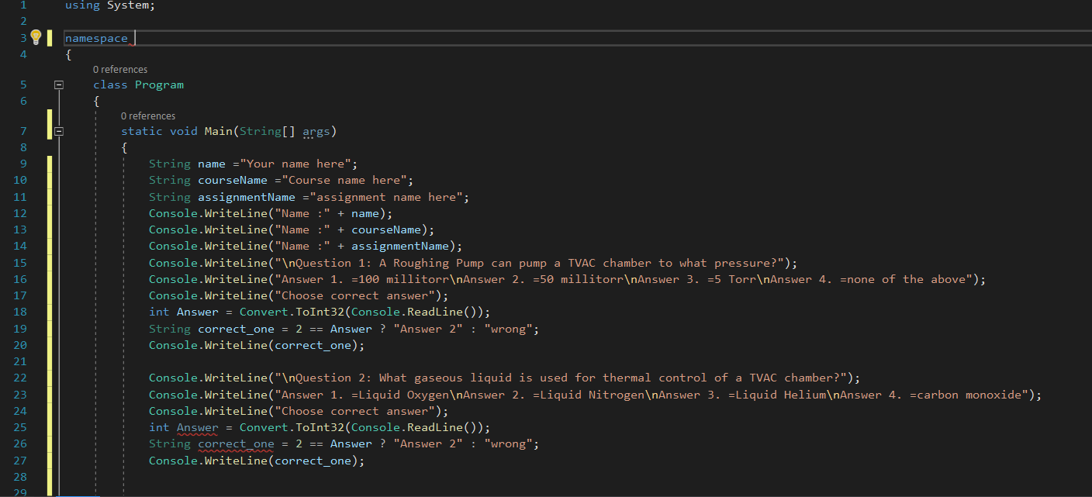The width and height of the screenshot is (1092, 497).
Task: Click the string 'Your name here' on line 9
Action: 294,163
